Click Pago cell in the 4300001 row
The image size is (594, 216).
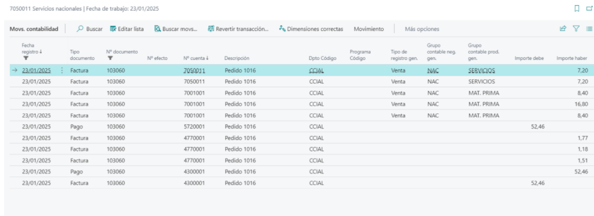click(76, 172)
